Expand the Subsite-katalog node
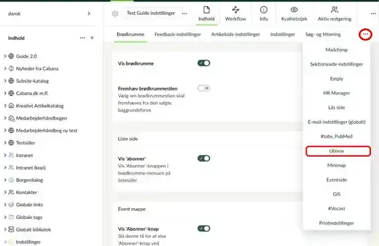 click(5, 80)
